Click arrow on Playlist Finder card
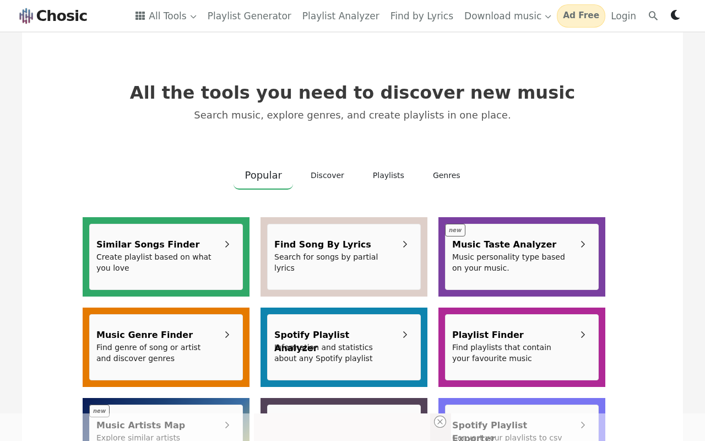Image resolution: width=705 pixels, height=441 pixels. [x=583, y=335]
